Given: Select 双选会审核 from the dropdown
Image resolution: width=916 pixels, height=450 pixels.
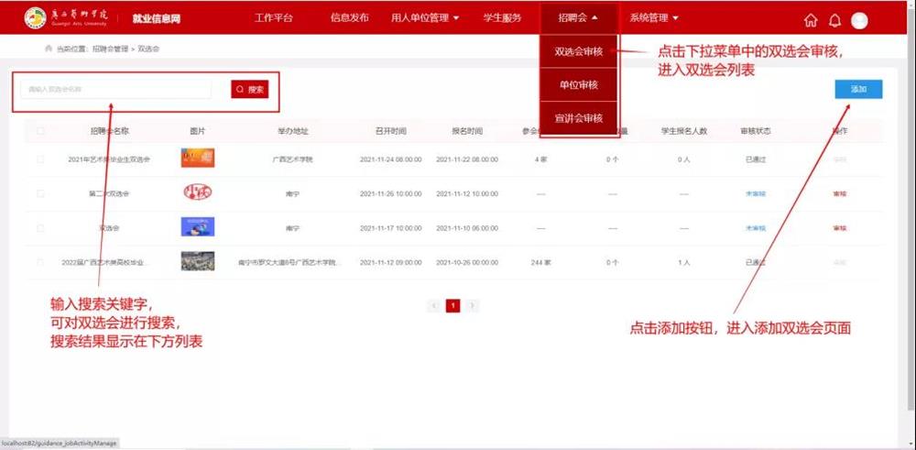Looking at the screenshot, I should pos(579,51).
